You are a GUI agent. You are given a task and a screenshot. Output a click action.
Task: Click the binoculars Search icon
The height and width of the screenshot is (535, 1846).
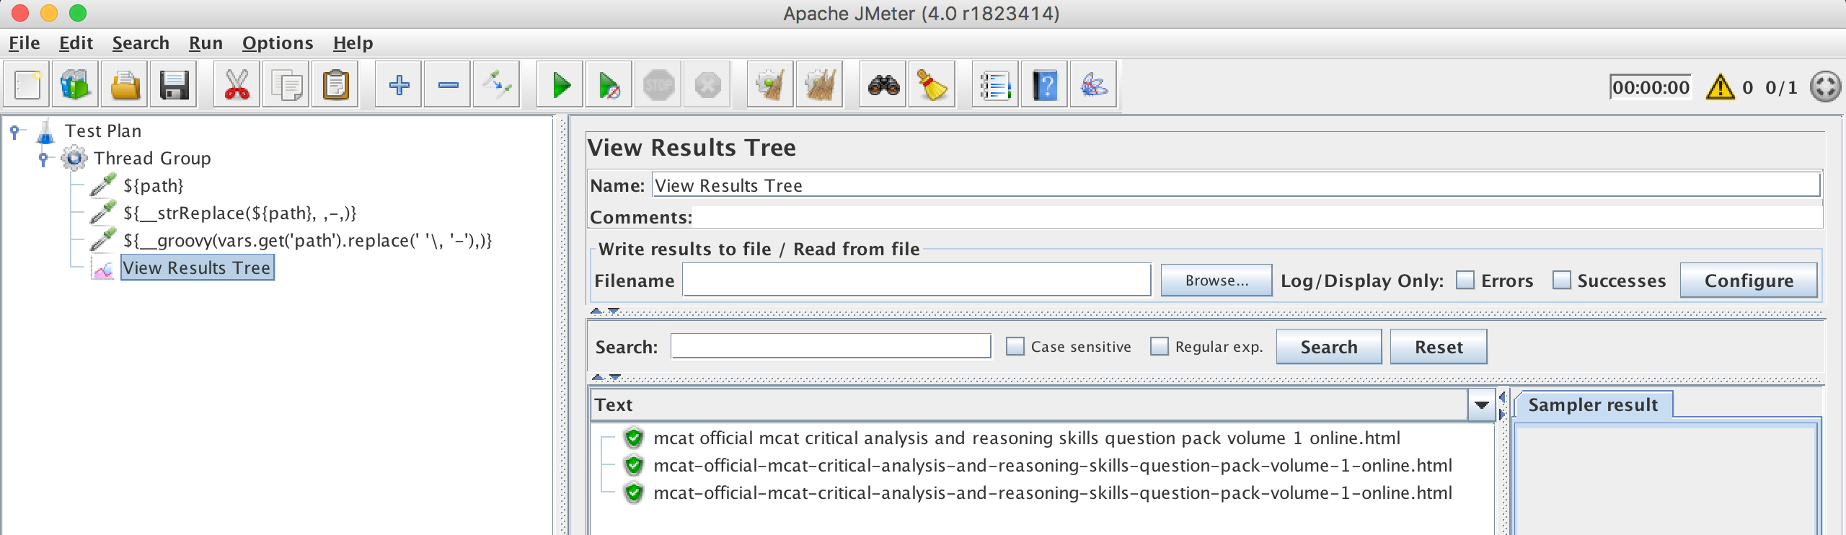(883, 86)
